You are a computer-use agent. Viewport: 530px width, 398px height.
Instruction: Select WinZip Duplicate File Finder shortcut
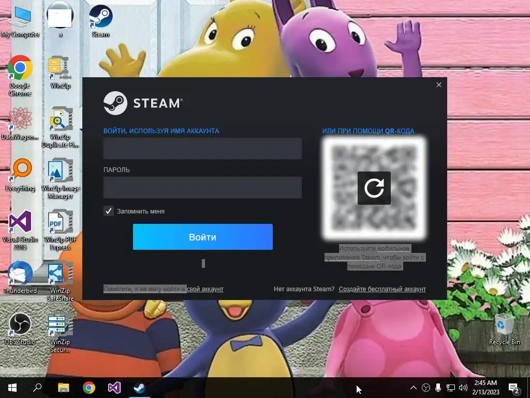pyautogui.click(x=60, y=127)
